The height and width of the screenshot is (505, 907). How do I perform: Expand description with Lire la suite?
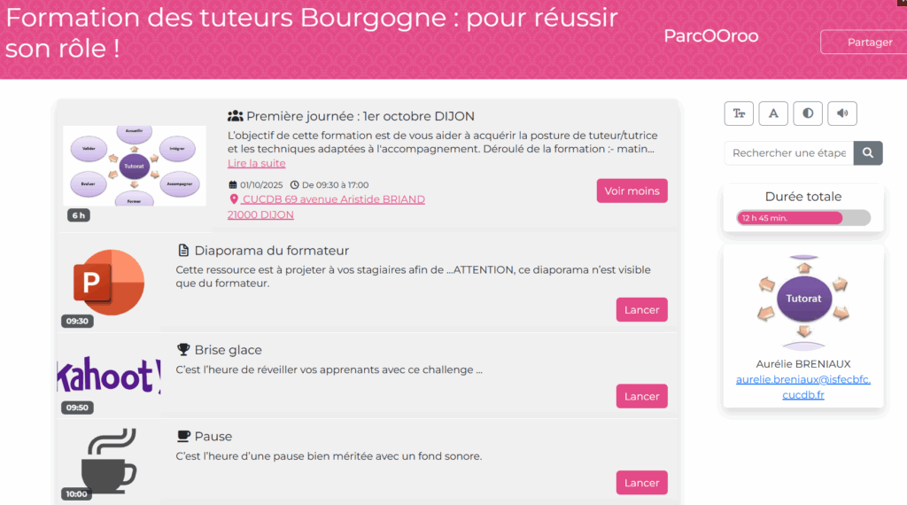click(x=256, y=163)
